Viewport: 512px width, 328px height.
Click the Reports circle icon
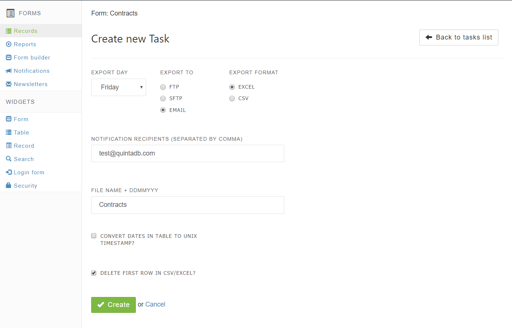(8, 44)
